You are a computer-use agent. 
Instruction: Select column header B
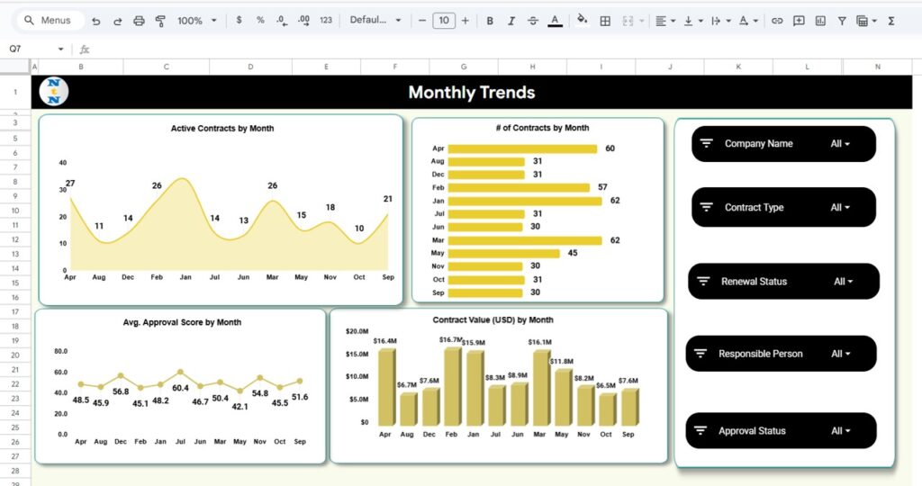[80, 67]
